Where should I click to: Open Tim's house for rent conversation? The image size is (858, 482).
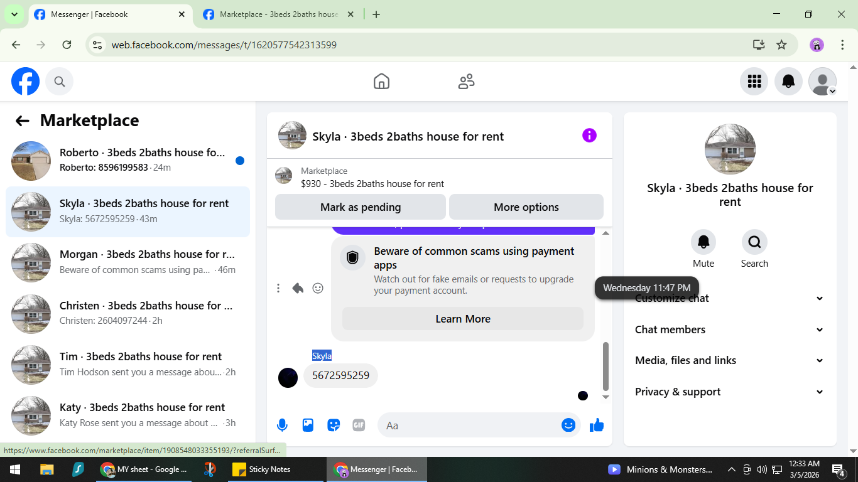point(128,364)
